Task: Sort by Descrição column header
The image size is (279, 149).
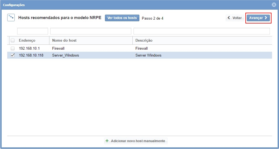Action: pyautogui.click(x=144, y=41)
